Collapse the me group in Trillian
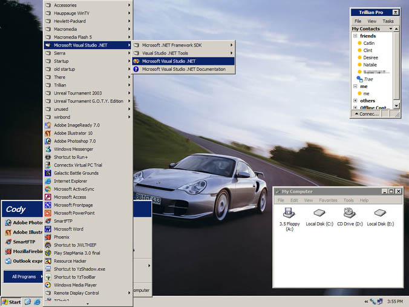Screen dimensions: 409x307 click(x=355, y=86)
